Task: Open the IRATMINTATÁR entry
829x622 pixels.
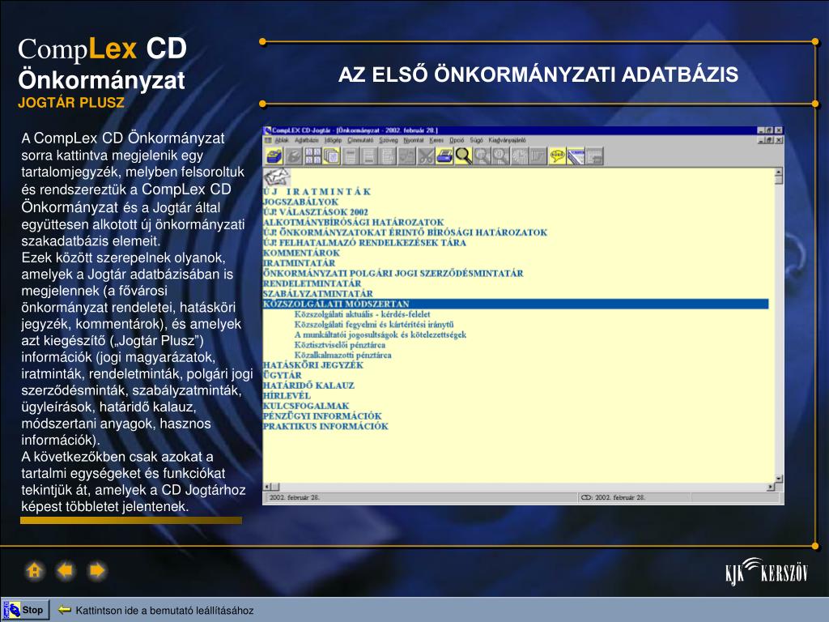Action: (x=300, y=263)
